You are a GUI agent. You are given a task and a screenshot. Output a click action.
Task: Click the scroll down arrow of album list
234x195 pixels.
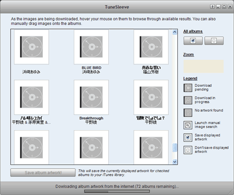tap(175, 162)
